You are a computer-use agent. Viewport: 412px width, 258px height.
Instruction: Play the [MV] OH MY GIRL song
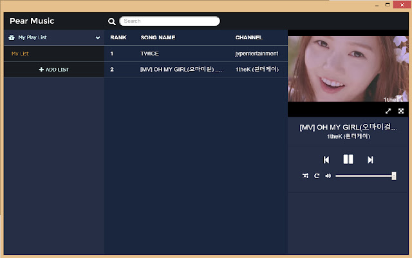196,70
